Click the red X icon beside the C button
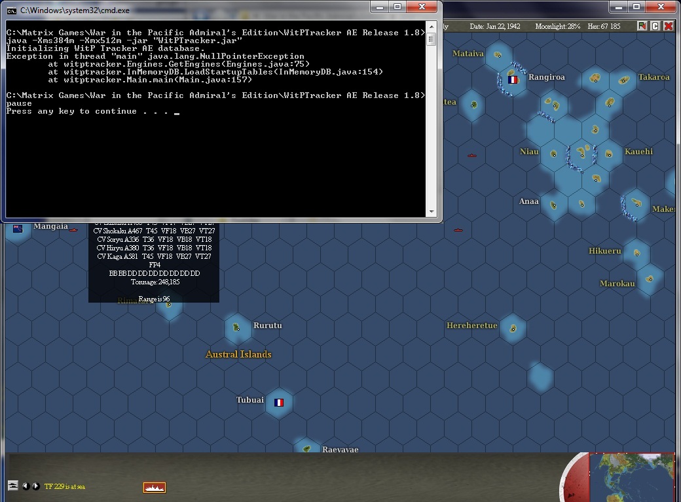The width and height of the screenshot is (681, 502). (669, 26)
